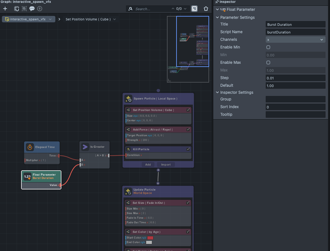Click the home icon to reset view
The image size is (330, 251).
[206, 9]
